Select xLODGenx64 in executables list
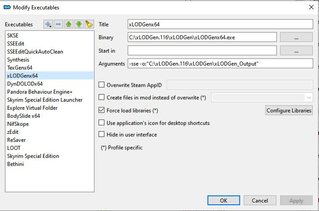This screenshot has height=211, width=319. (x=50, y=75)
